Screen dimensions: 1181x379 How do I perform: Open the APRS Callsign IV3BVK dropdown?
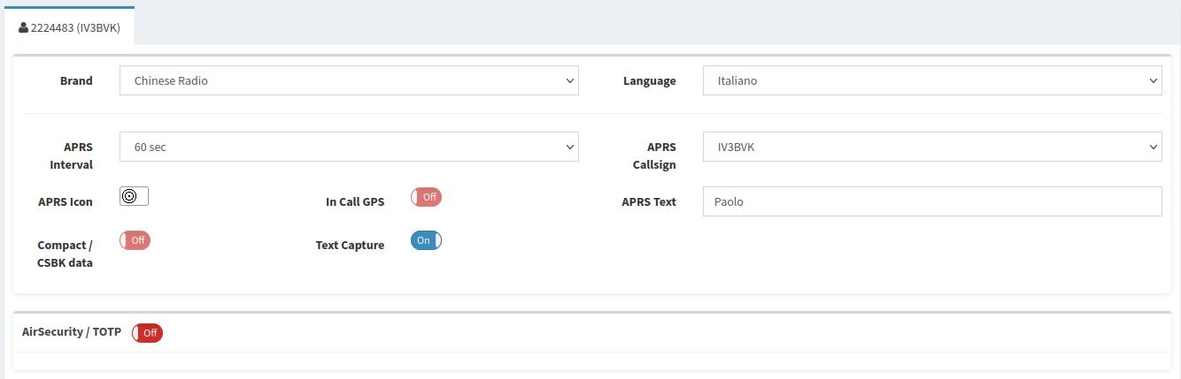point(932,147)
